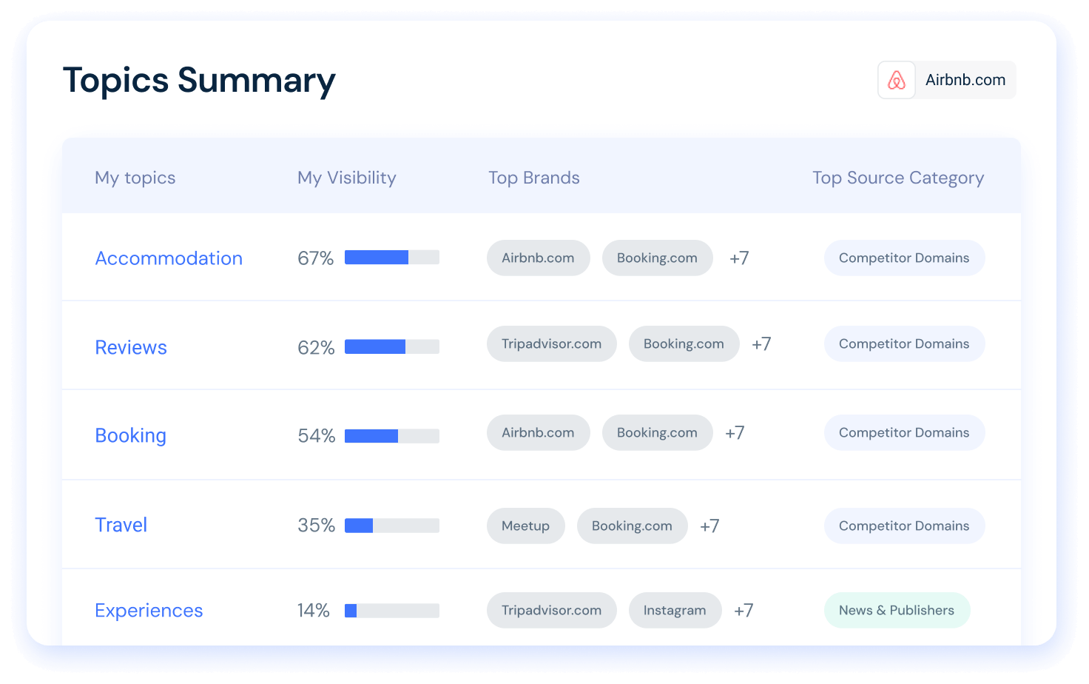1089x684 pixels.
Task: Select the Booking topic
Action: [130, 435]
